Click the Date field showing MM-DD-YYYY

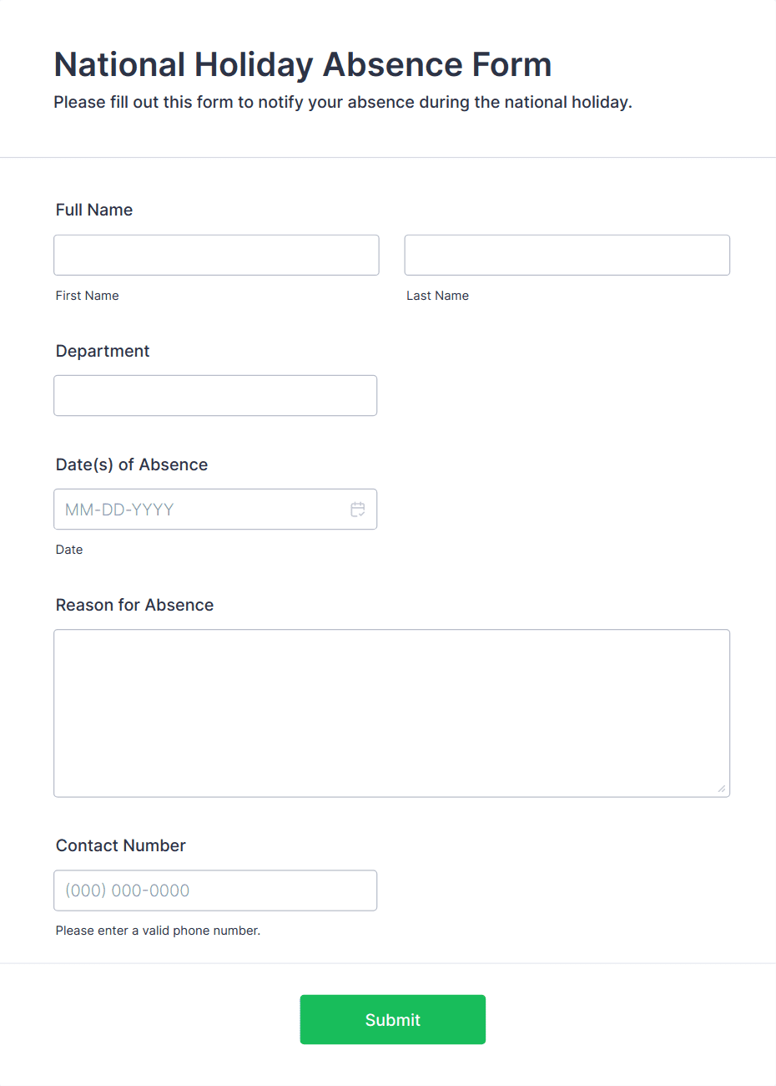(x=200, y=509)
